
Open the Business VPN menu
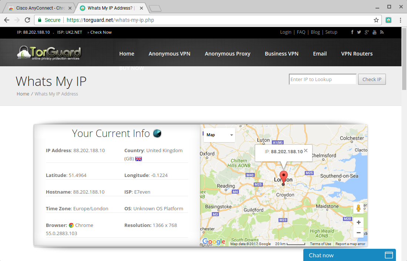point(281,54)
